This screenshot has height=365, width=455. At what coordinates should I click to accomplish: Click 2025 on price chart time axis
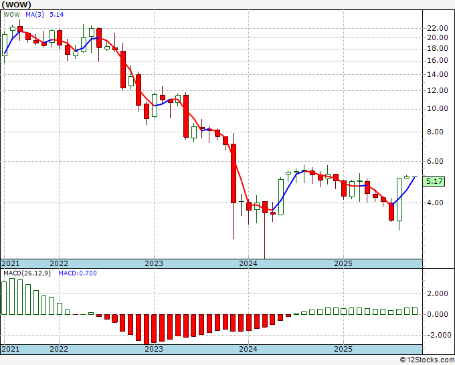click(343, 263)
